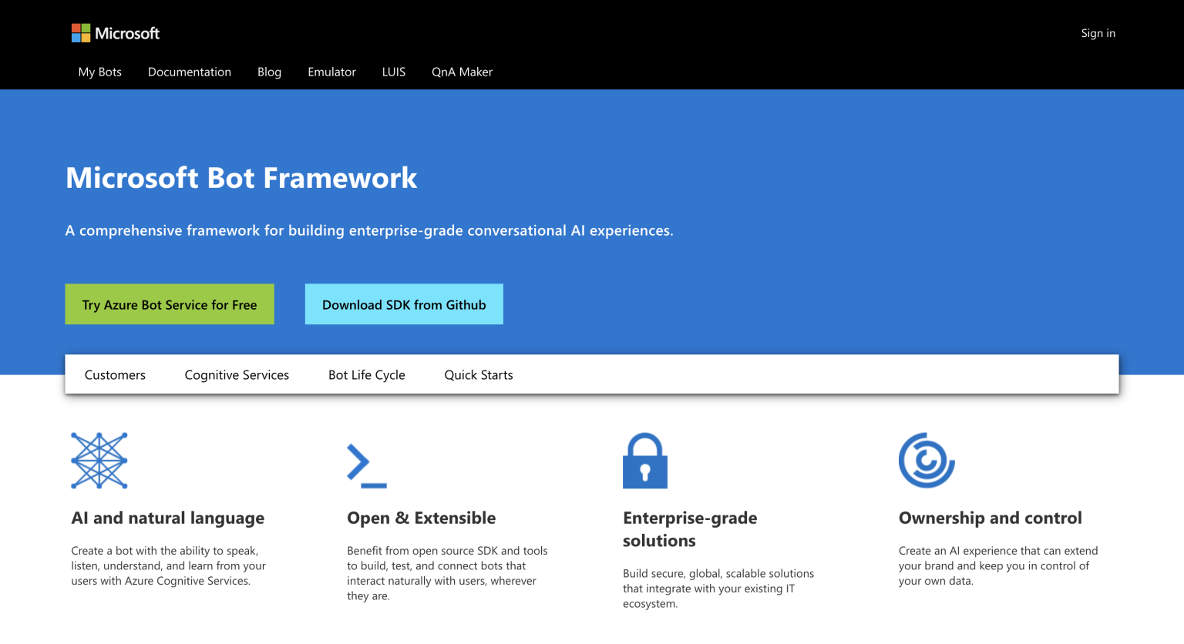
Task: Click the Microsoft logo
Action: (x=114, y=32)
